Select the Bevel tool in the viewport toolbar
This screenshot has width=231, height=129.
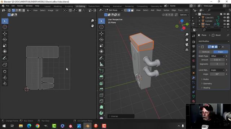[x=101, y=89]
